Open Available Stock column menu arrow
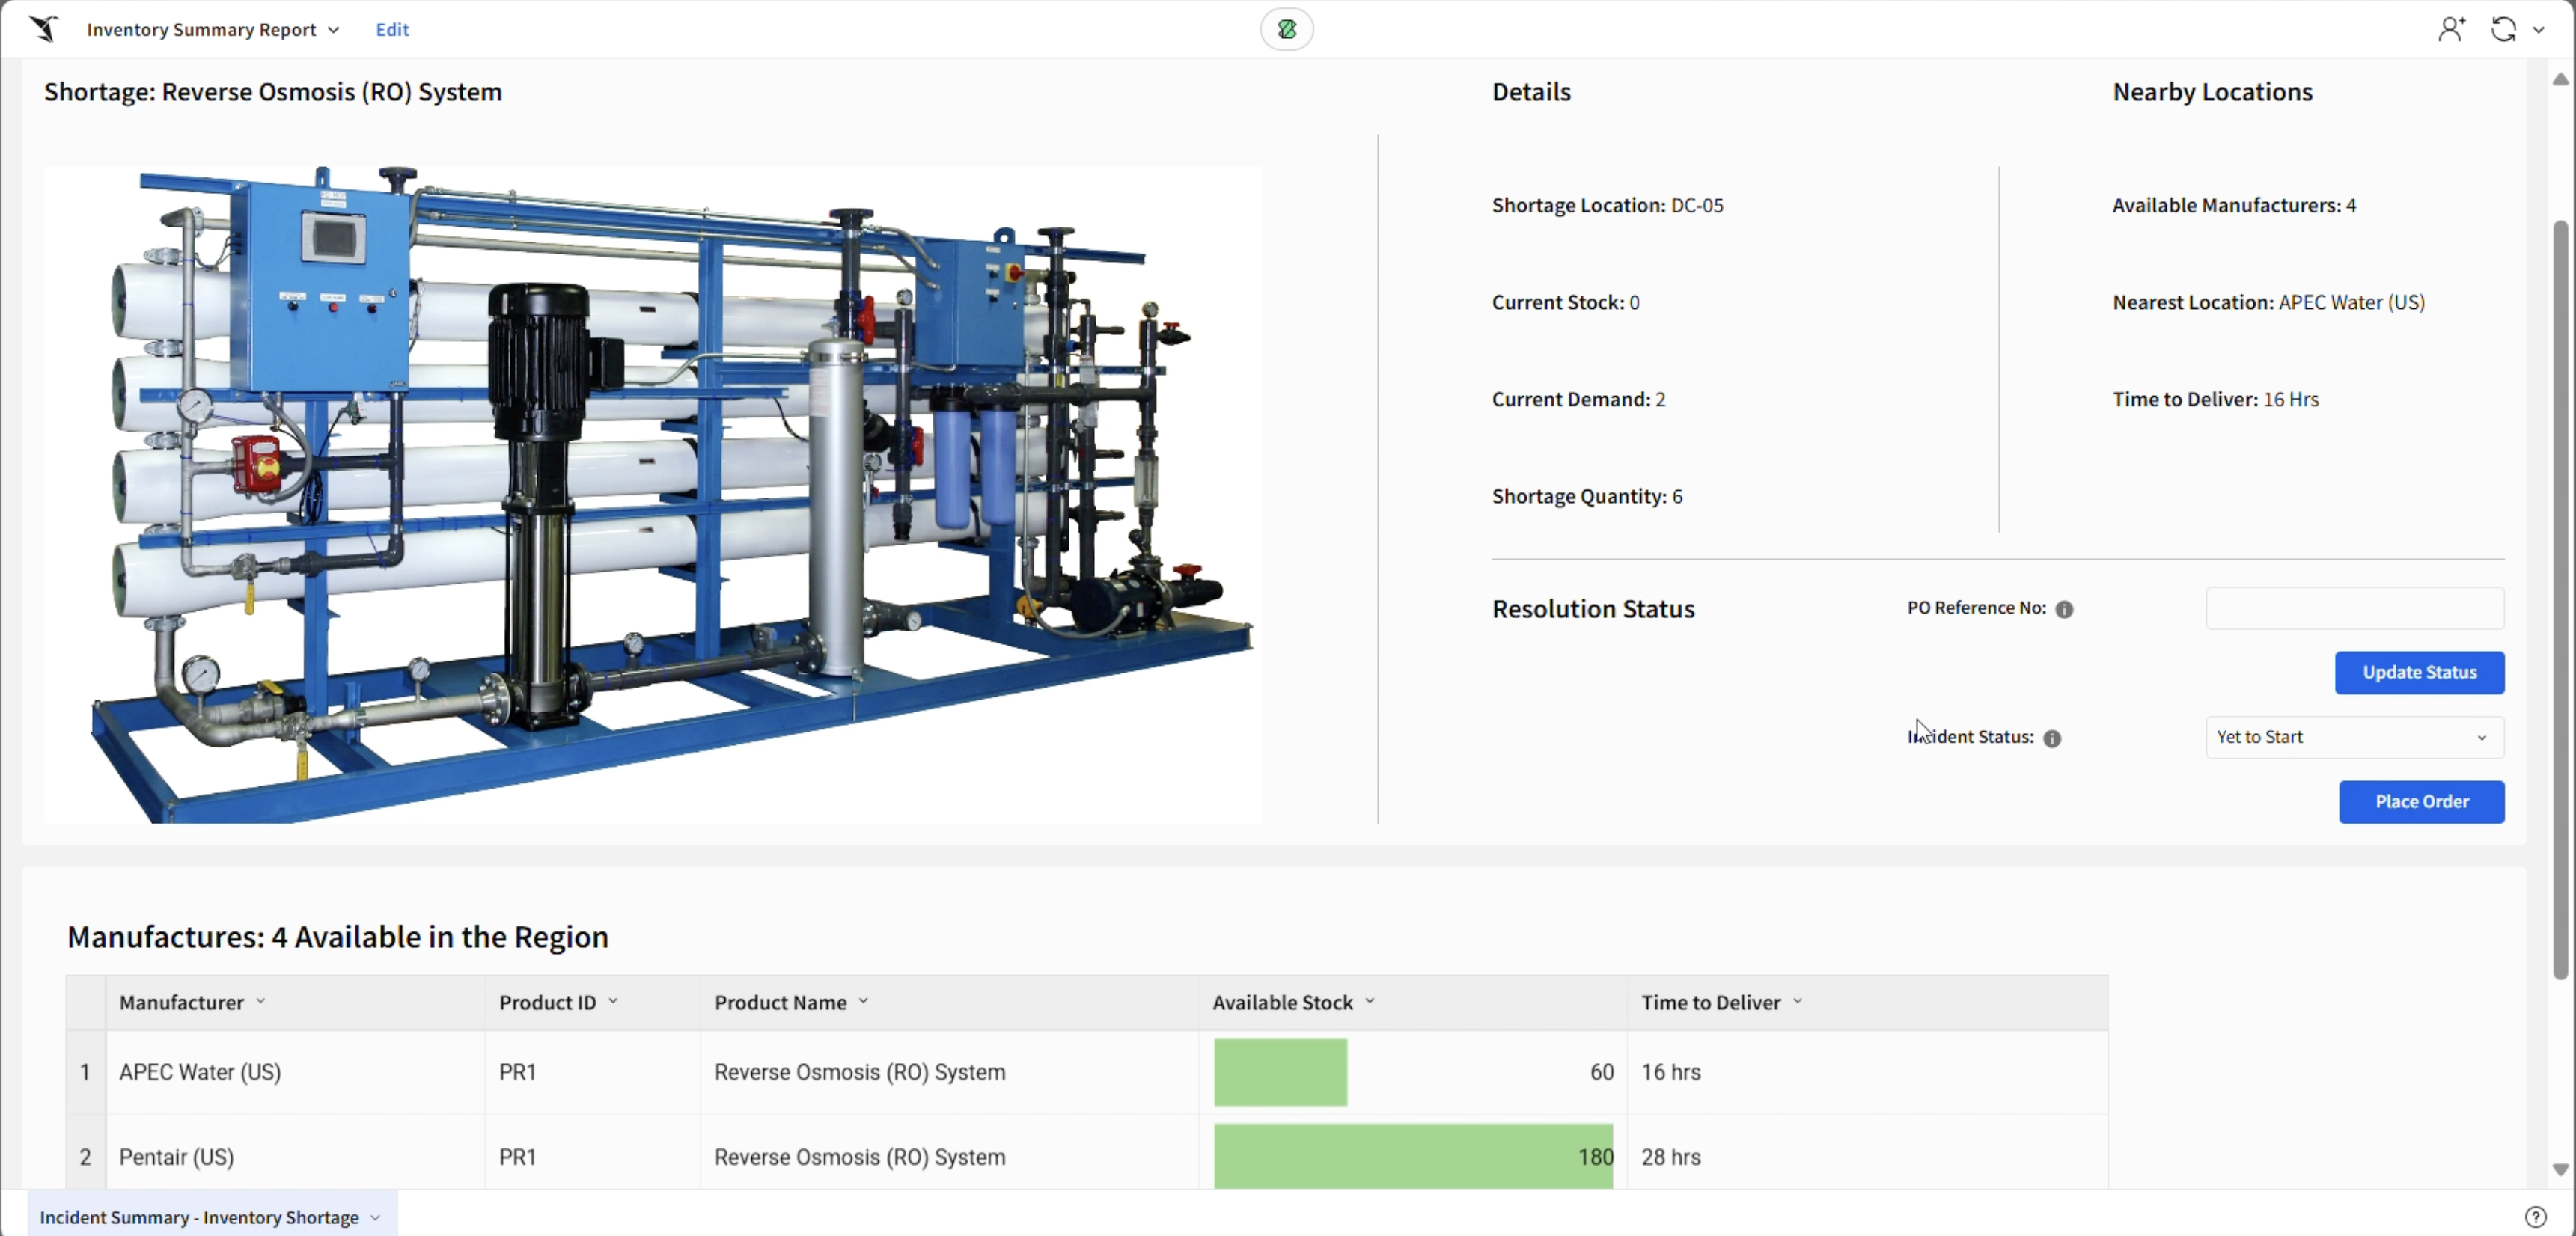 [1370, 1001]
